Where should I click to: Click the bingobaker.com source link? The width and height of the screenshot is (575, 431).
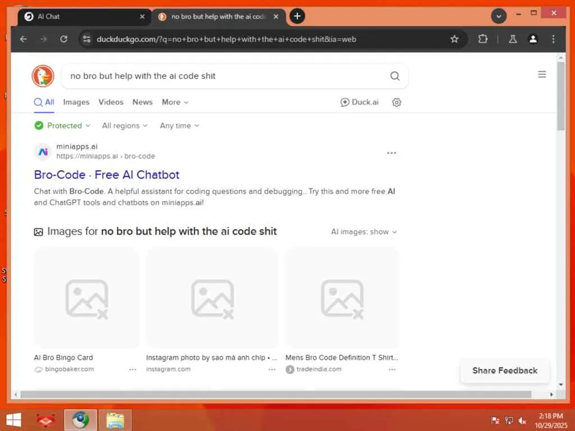click(x=69, y=369)
